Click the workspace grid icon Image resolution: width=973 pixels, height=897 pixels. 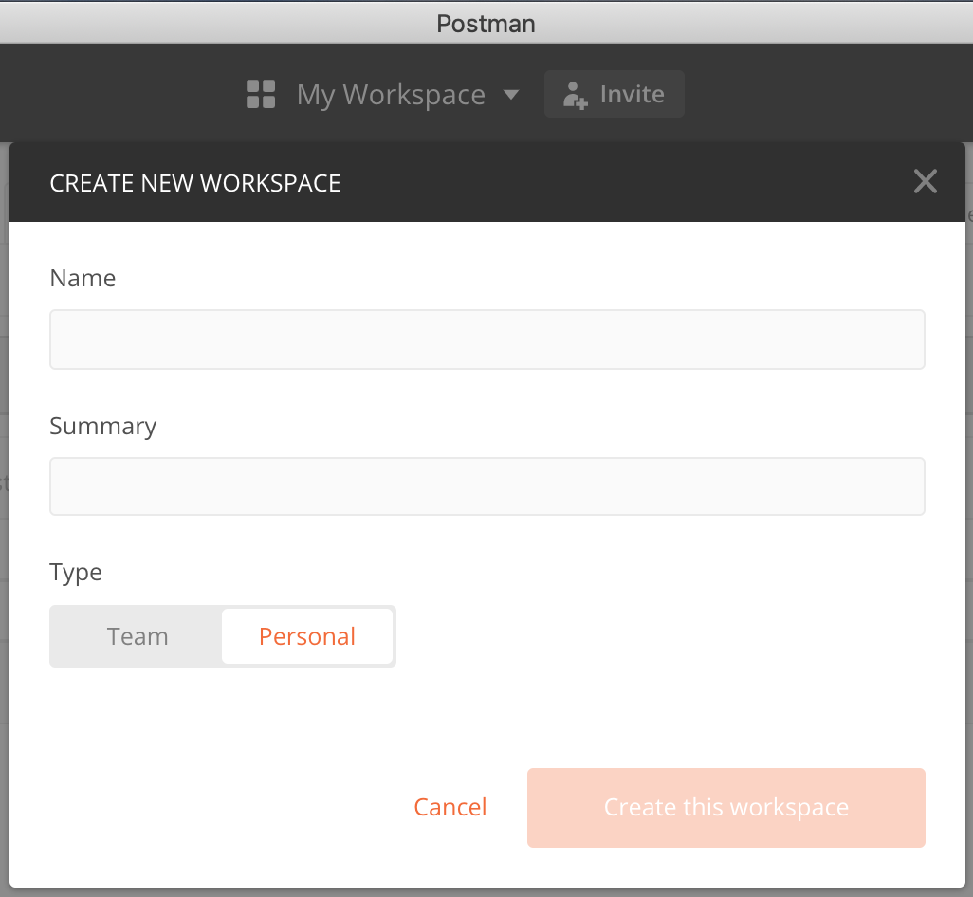pos(261,94)
